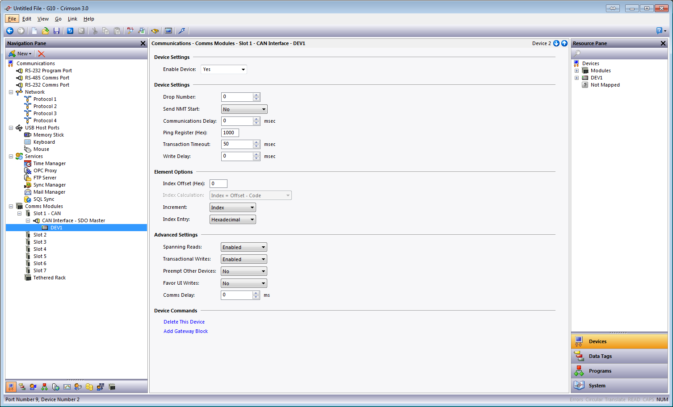Click the Find Results page magnifier icon
Viewport: 673px width, 407px height.
141,31
